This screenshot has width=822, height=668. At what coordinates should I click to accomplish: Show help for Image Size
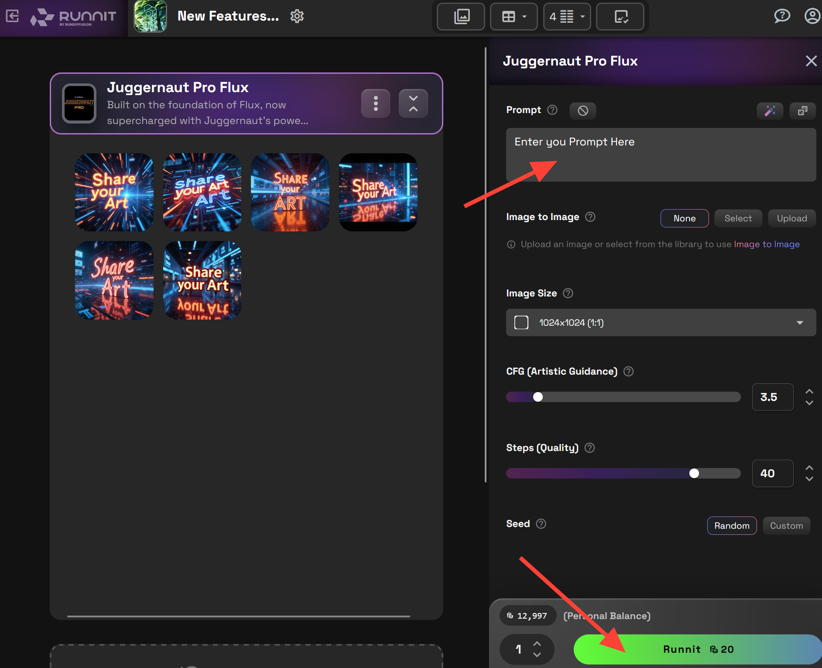tap(568, 293)
